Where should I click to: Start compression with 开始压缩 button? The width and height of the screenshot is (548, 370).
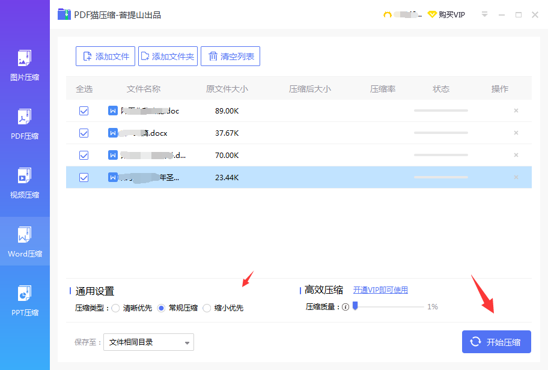pyautogui.click(x=496, y=342)
